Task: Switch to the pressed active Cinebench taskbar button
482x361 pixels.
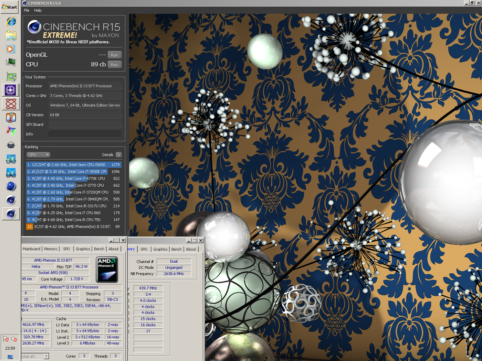Action: 11,214
